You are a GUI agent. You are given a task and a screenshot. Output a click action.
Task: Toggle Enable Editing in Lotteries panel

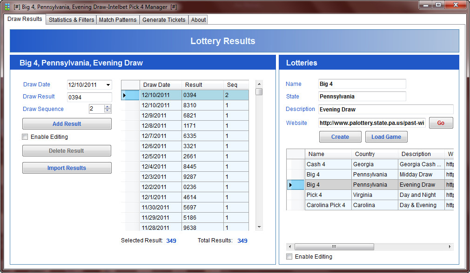click(x=289, y=257)
